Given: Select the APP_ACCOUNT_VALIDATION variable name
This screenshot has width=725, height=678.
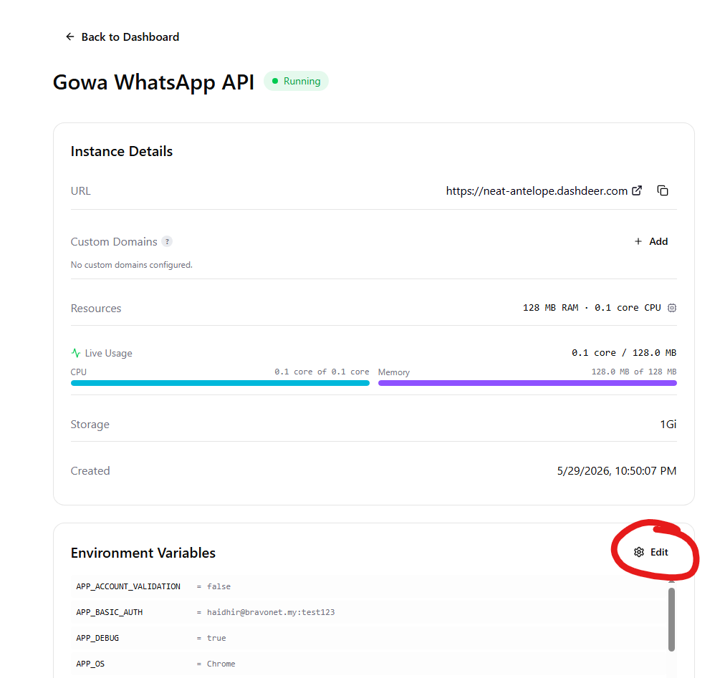Looking at the screenshot, I should click(x=128, y=586).
